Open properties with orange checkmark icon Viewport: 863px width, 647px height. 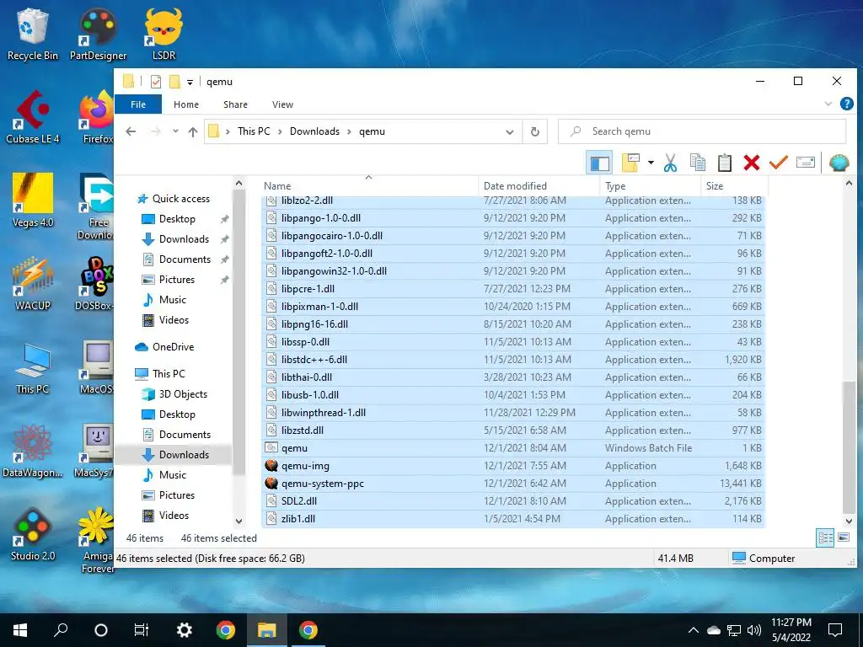tap(778, 163)
